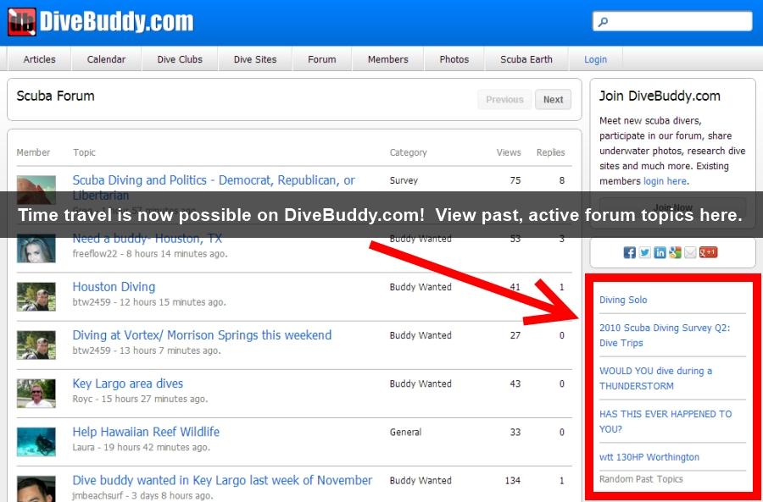Open jmbeachsurf's avatar thumbnail
Viewport: 763px width, 502px height.
coord(36,489)
